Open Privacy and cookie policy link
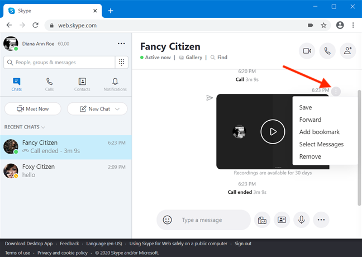The height and width of the screenshot is (257, 362). point(63,253)
